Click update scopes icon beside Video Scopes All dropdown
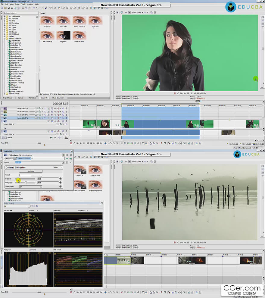The image size is (265, 298). [x=33, y=206]
